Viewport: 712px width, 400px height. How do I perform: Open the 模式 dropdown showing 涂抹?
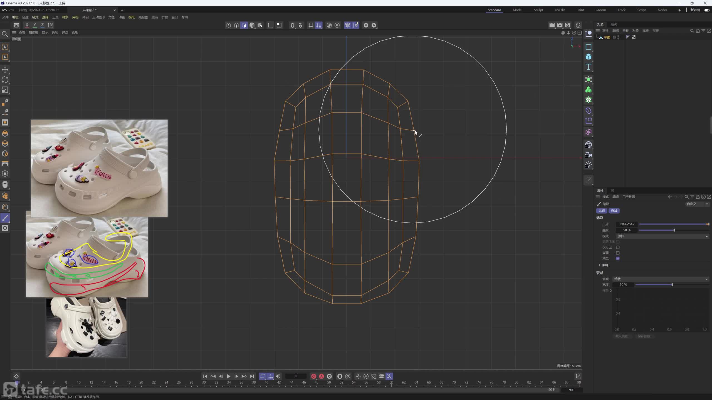(662, 236)
